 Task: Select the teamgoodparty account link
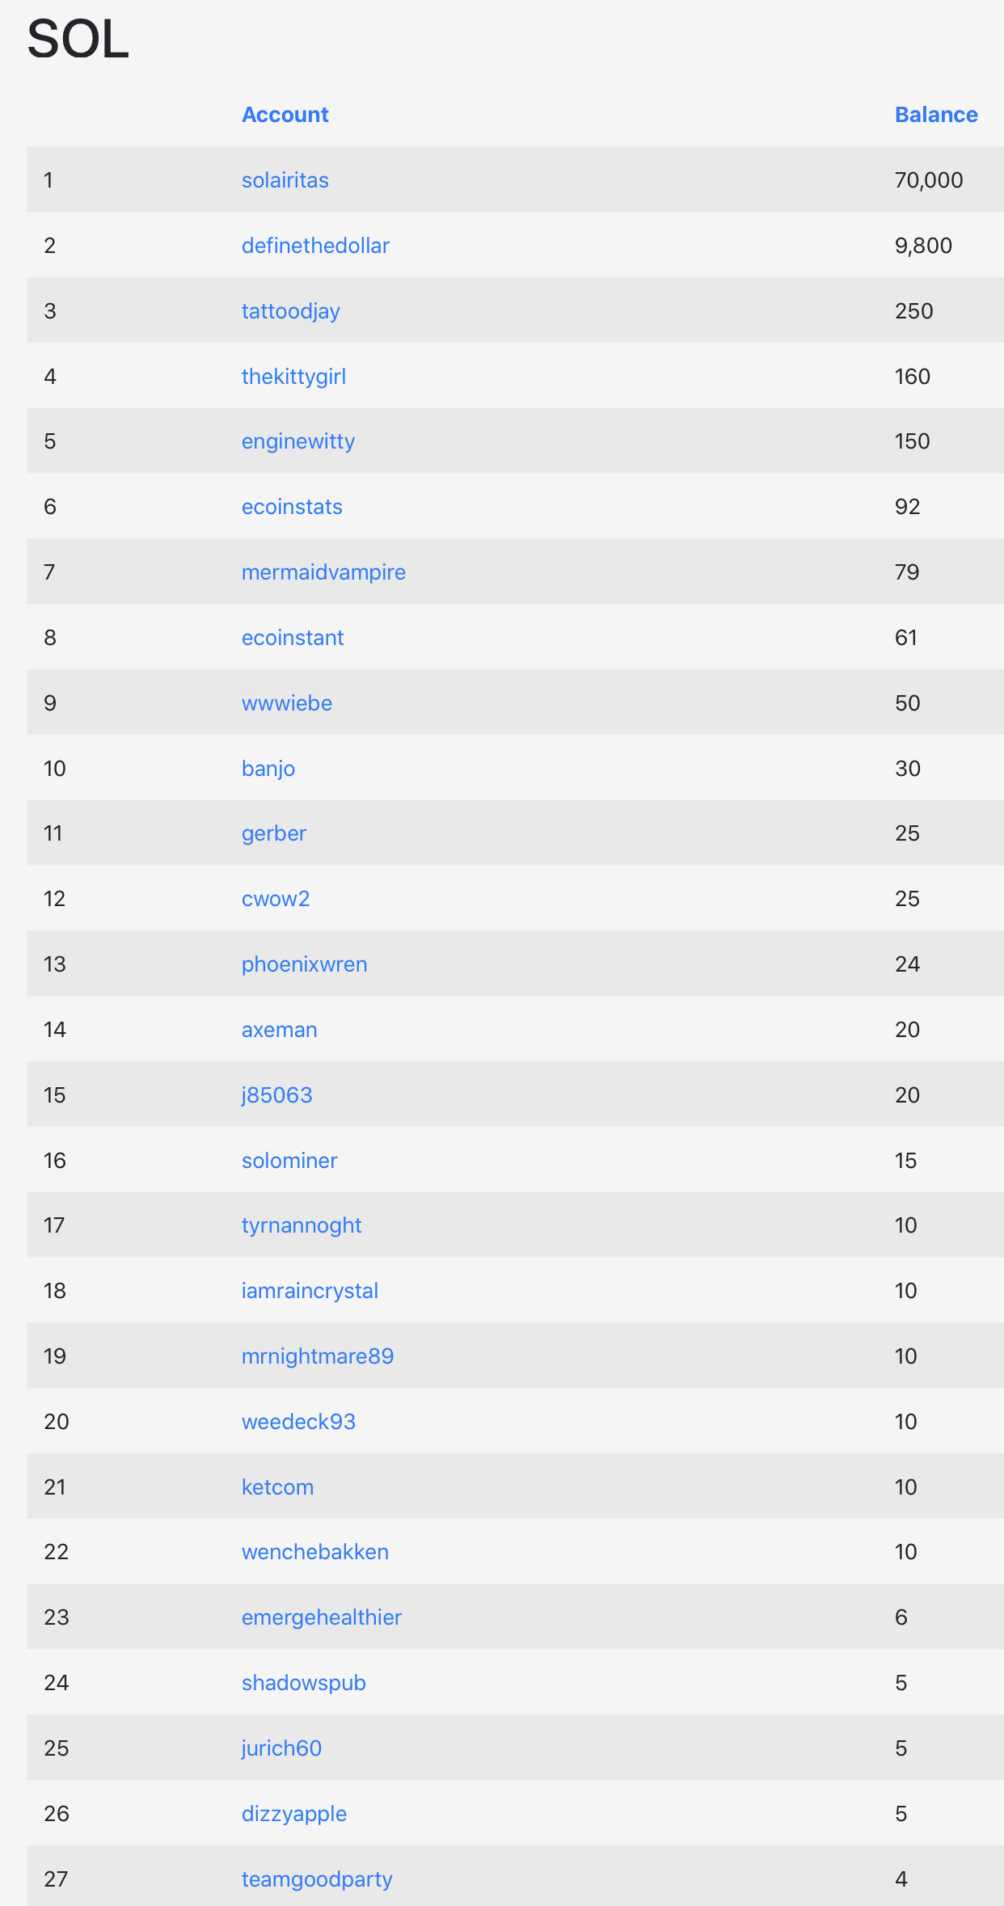click(316, 1879)
